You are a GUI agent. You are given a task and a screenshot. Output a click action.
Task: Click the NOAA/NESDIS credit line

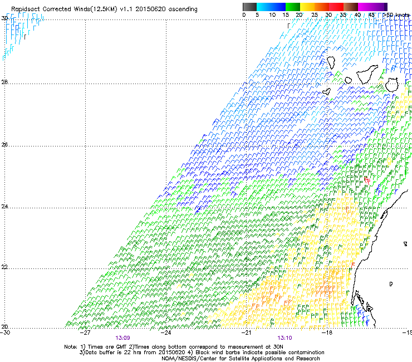point(241,359)
